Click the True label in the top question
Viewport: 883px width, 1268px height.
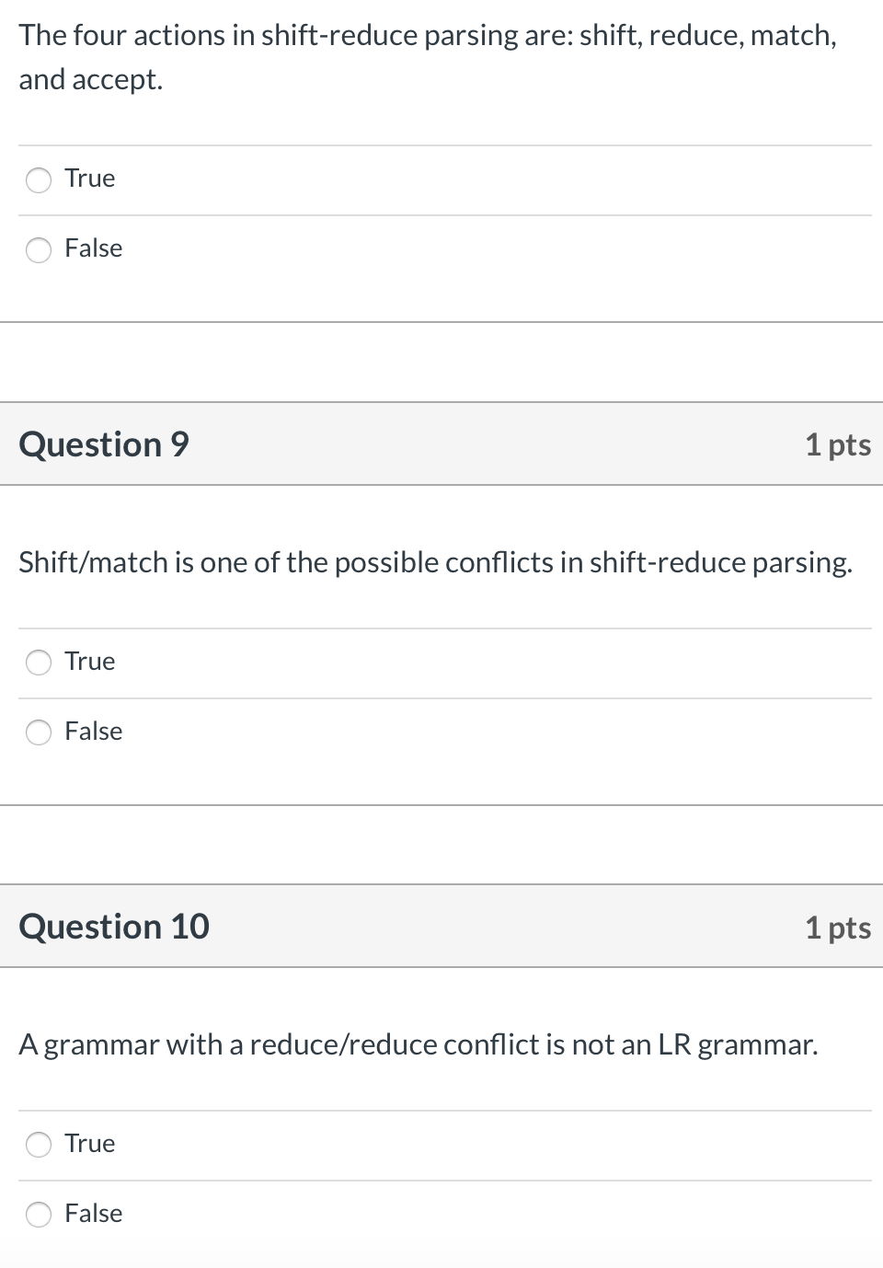(x=89, y=179)
